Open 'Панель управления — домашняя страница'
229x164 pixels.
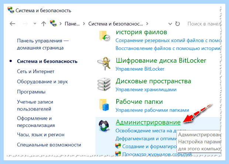coord(43,44)
